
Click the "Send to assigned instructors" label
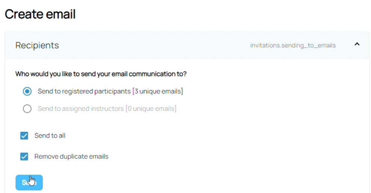[x=81, y=109]
